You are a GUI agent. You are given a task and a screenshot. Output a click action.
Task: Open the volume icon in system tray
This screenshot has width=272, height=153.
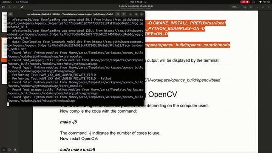264,2
